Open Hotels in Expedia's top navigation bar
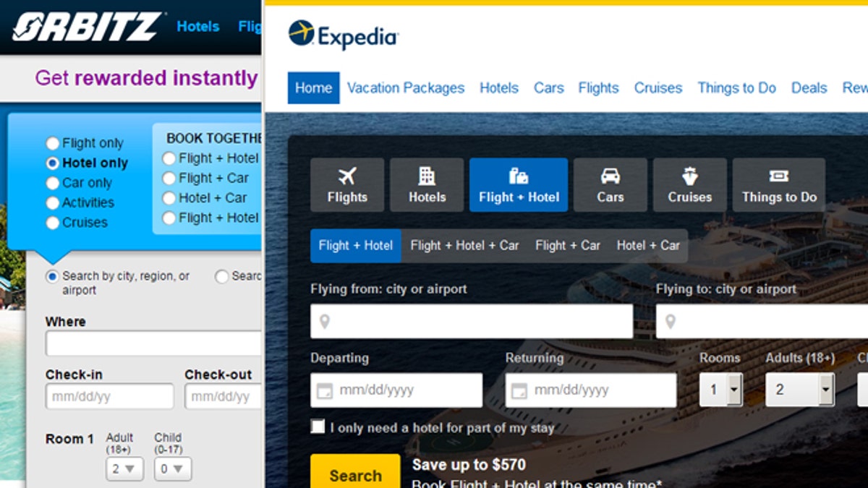Image resolution: width=868 pixels, height=488 pixels. click(x=499, y=88)
